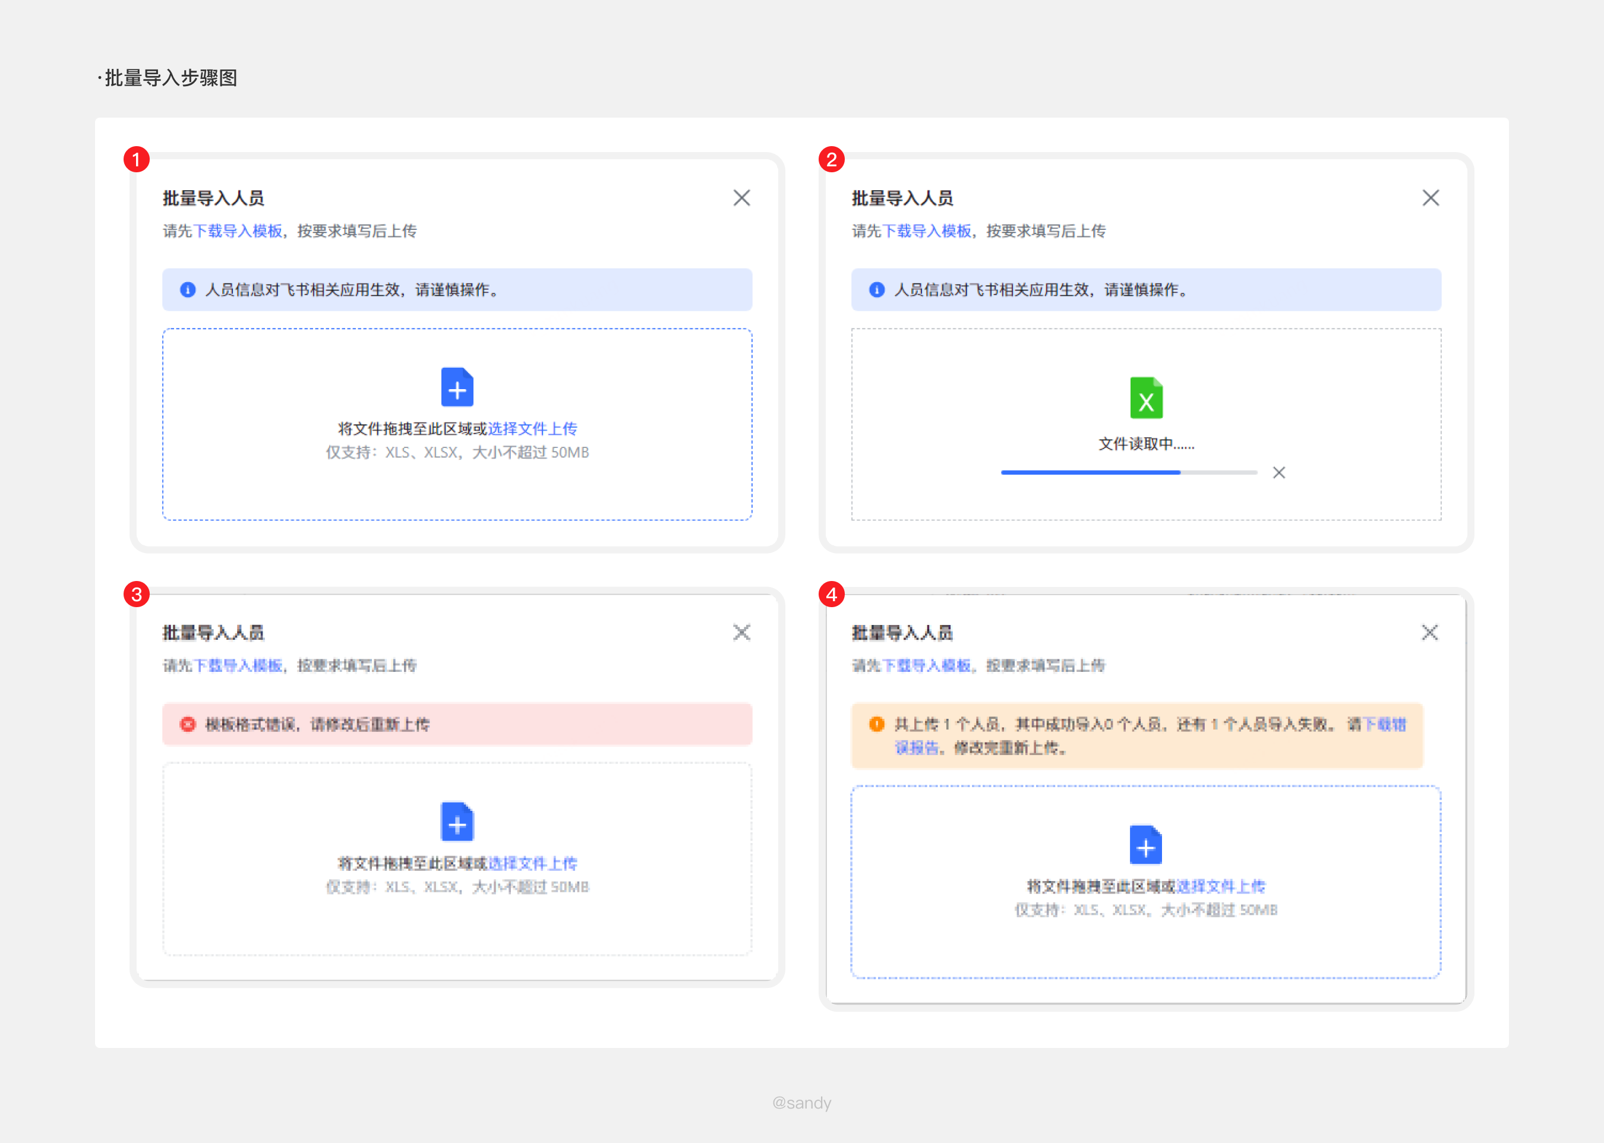Click the blue info icon in dialog 1 notice
The width and height of the screenshot is (1604, 1143).
coord(187,289)
